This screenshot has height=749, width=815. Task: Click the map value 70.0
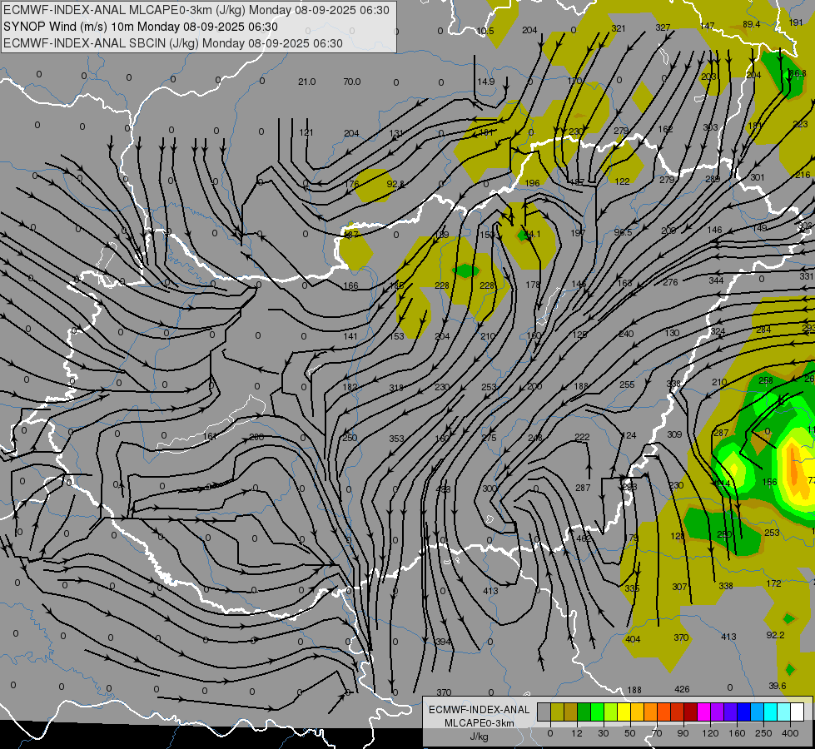tap(352, 82)
